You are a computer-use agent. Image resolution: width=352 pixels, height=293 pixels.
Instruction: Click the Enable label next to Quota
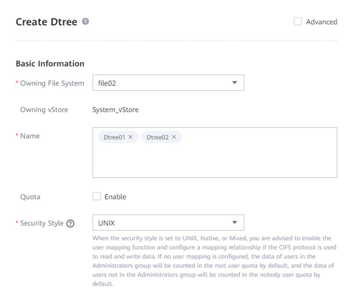click(x=116, y=197)
